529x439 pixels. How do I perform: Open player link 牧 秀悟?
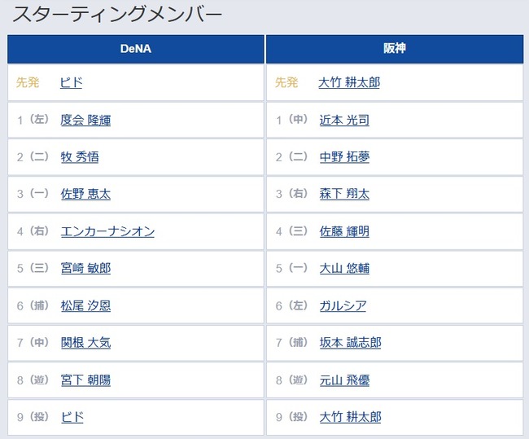(80, 157)
